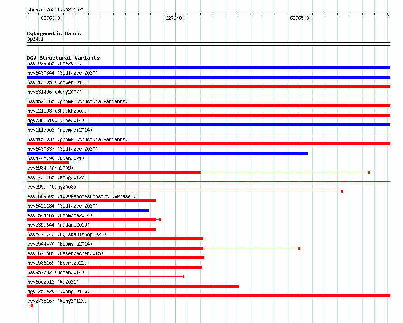Select the red esv2669605 variant bar

click(91, 201)
